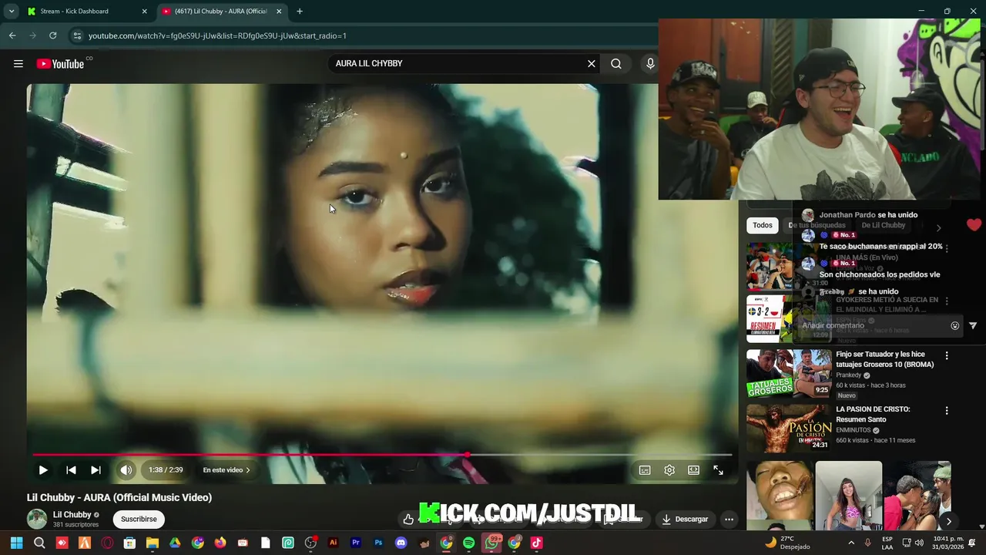986x555 pixels.
Task: Start voice search with microphone icon
Action: point(650,64)
